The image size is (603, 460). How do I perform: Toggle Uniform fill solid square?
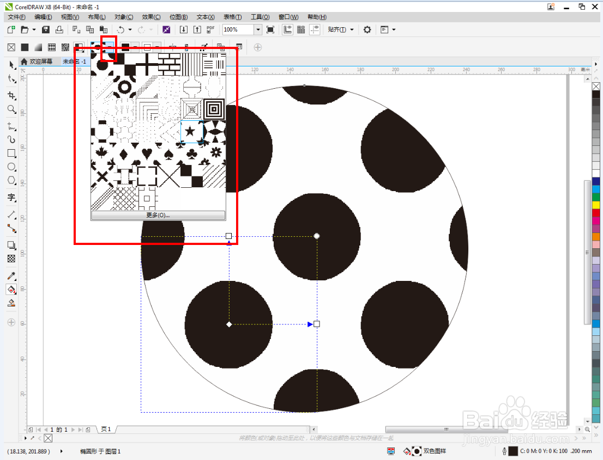click(25, 47)
